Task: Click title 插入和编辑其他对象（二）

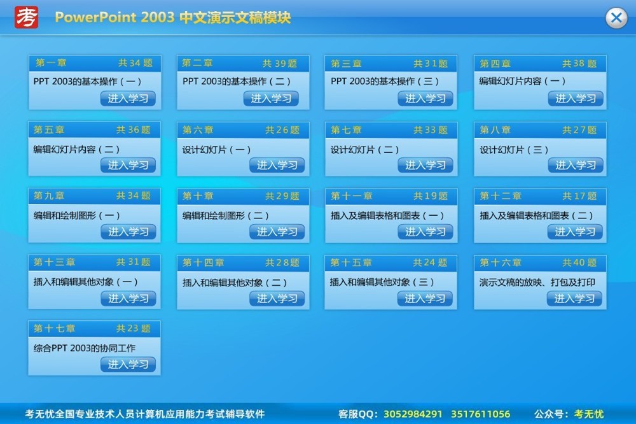Action: pyautogui.click(x=235, y=282)
